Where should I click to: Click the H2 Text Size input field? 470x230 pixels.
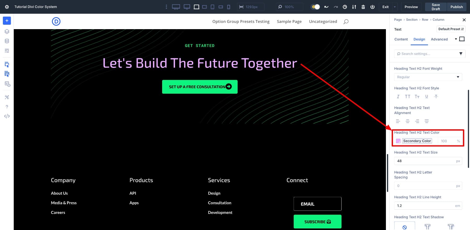pyautogui.click(x=424, y=161)
